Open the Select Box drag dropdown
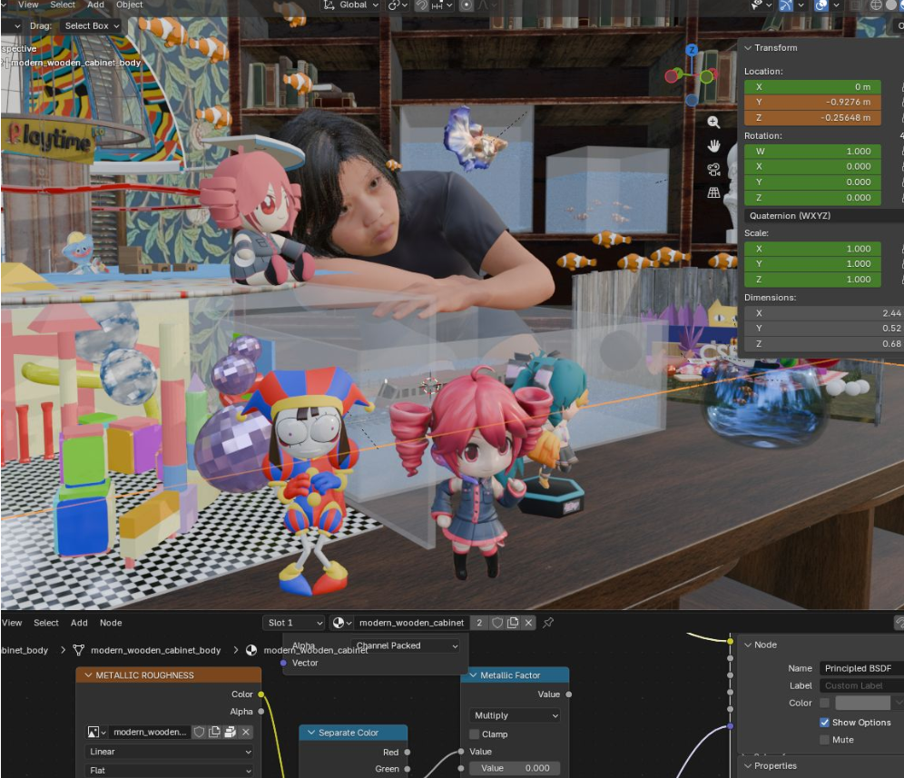 (91, 26)
